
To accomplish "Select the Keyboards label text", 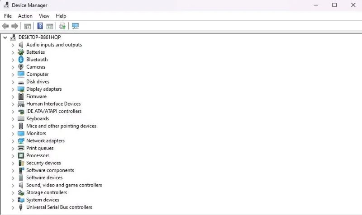I will click(38, 118).
